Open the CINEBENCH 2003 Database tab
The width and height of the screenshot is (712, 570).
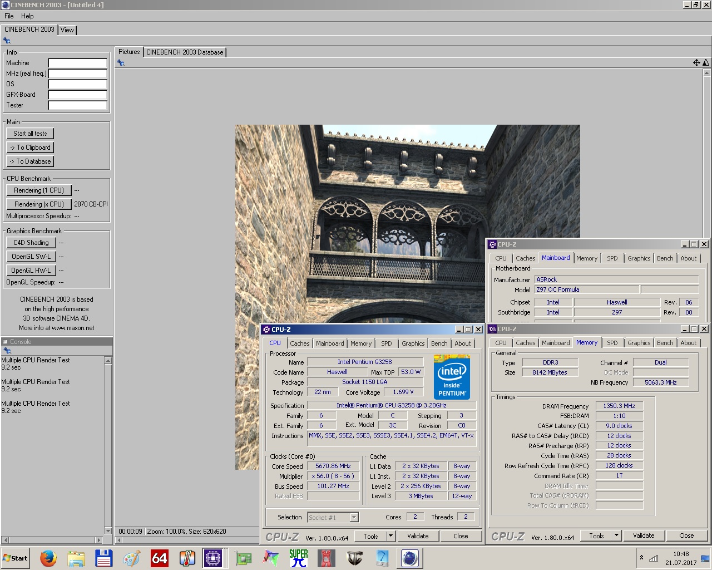coord(185,52)
